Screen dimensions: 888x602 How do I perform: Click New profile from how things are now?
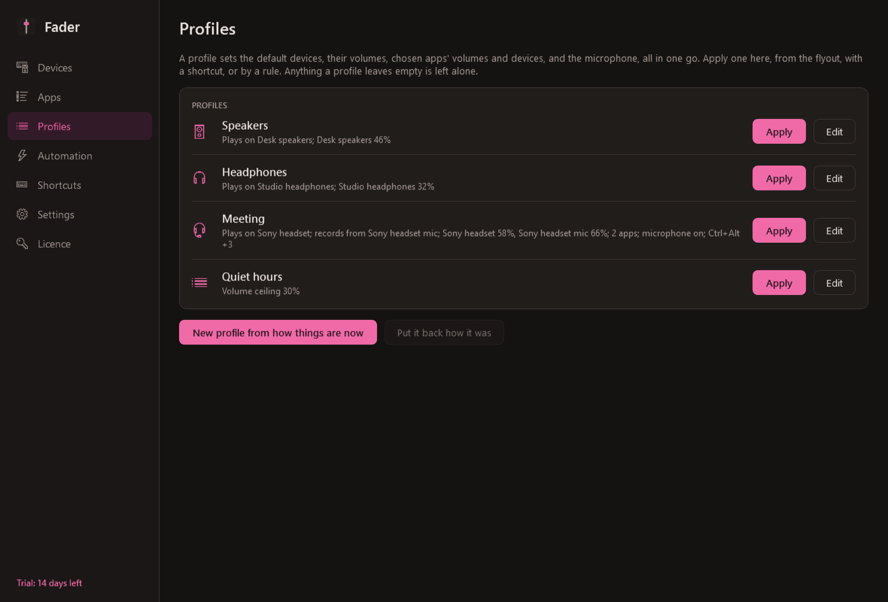(x=278, y=333)
